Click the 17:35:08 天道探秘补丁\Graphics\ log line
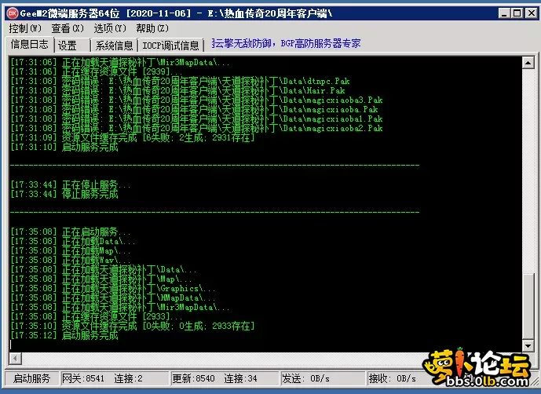 coord(113,288)
